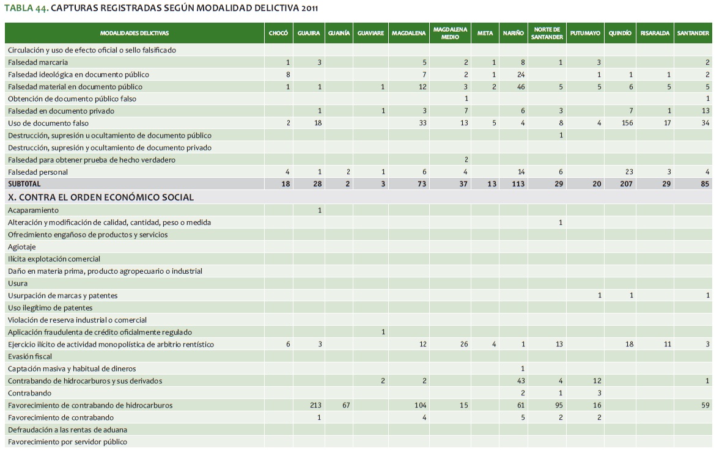The height and width of the screenshot is (451, 722).
Task: Click the cell showing value 156
Action: [627, 123]
